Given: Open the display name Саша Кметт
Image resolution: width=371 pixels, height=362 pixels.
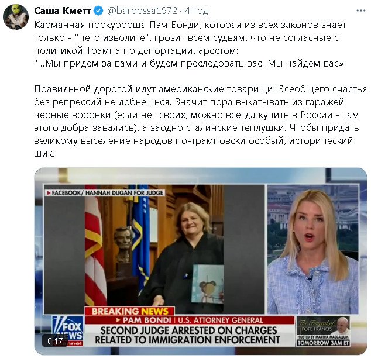Looking at the screenshot, I should click(x=63, y=11).
